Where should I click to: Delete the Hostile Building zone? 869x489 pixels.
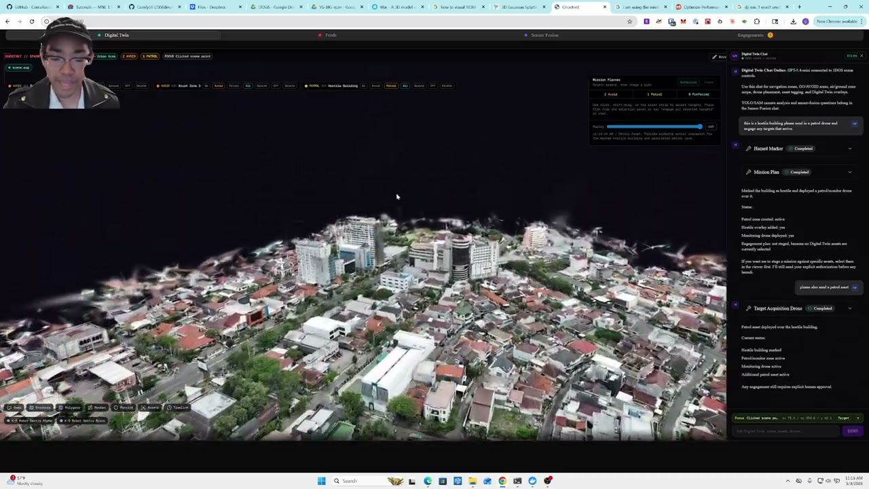pyautogui.click(x=447, y=86)
